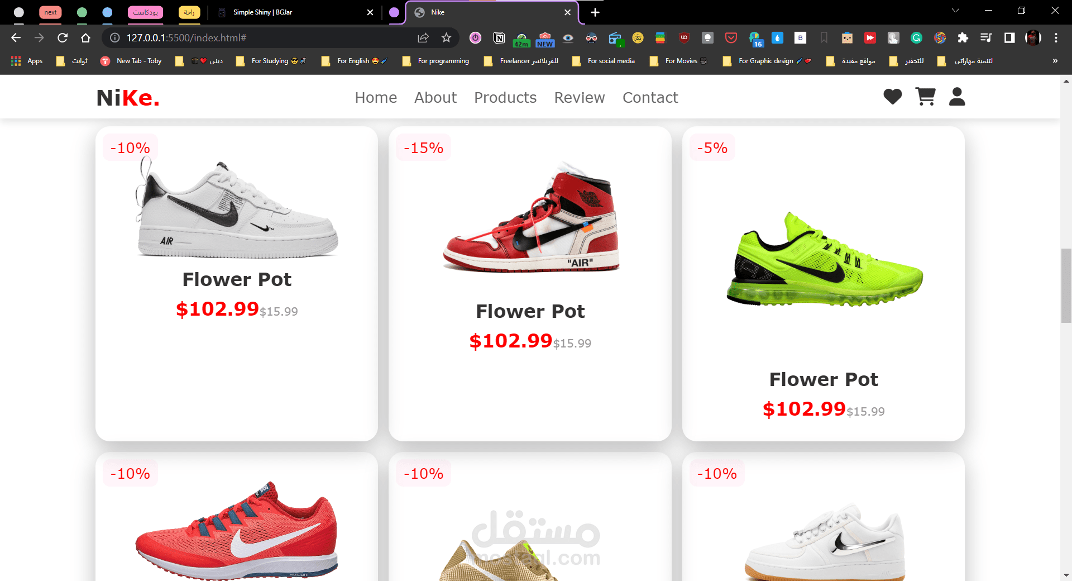Image resolution: width=1072 pixels, height=581 pixels.
Task: Go to Home nav link
Action: point(376,98)
